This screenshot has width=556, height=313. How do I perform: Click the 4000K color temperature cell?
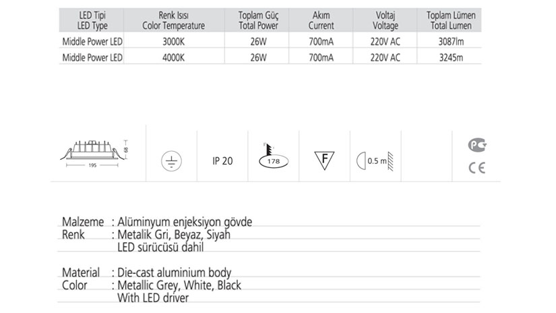pyautogui.click(x=173, y=57)
